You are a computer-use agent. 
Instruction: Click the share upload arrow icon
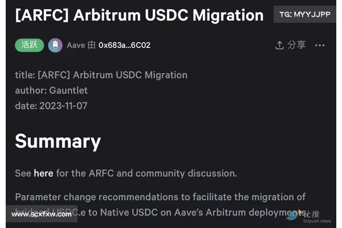(279, 45)
